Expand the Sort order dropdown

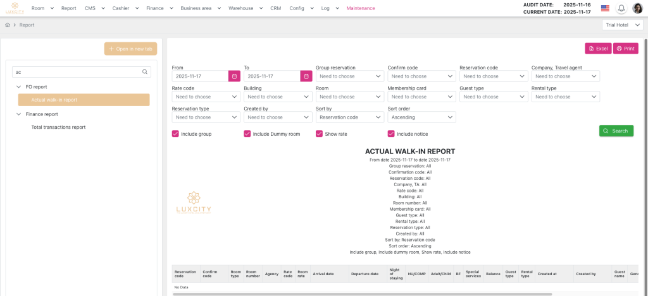tap(421, 117)
